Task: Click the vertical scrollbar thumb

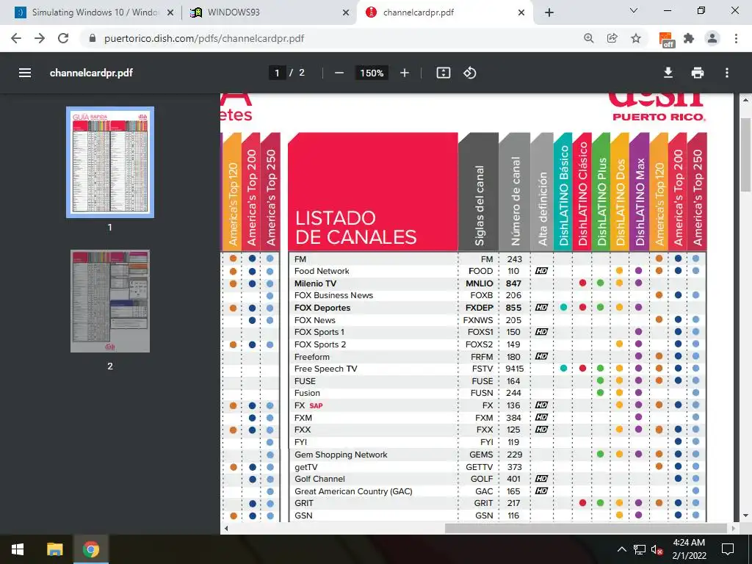Action: (x=745, y=156)
